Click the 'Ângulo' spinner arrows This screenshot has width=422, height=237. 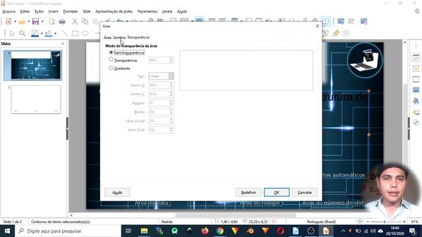(x=171, y=103)
